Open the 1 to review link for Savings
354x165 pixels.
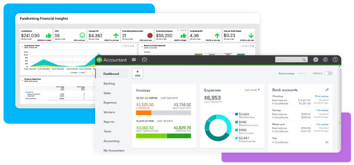(322, 110)
